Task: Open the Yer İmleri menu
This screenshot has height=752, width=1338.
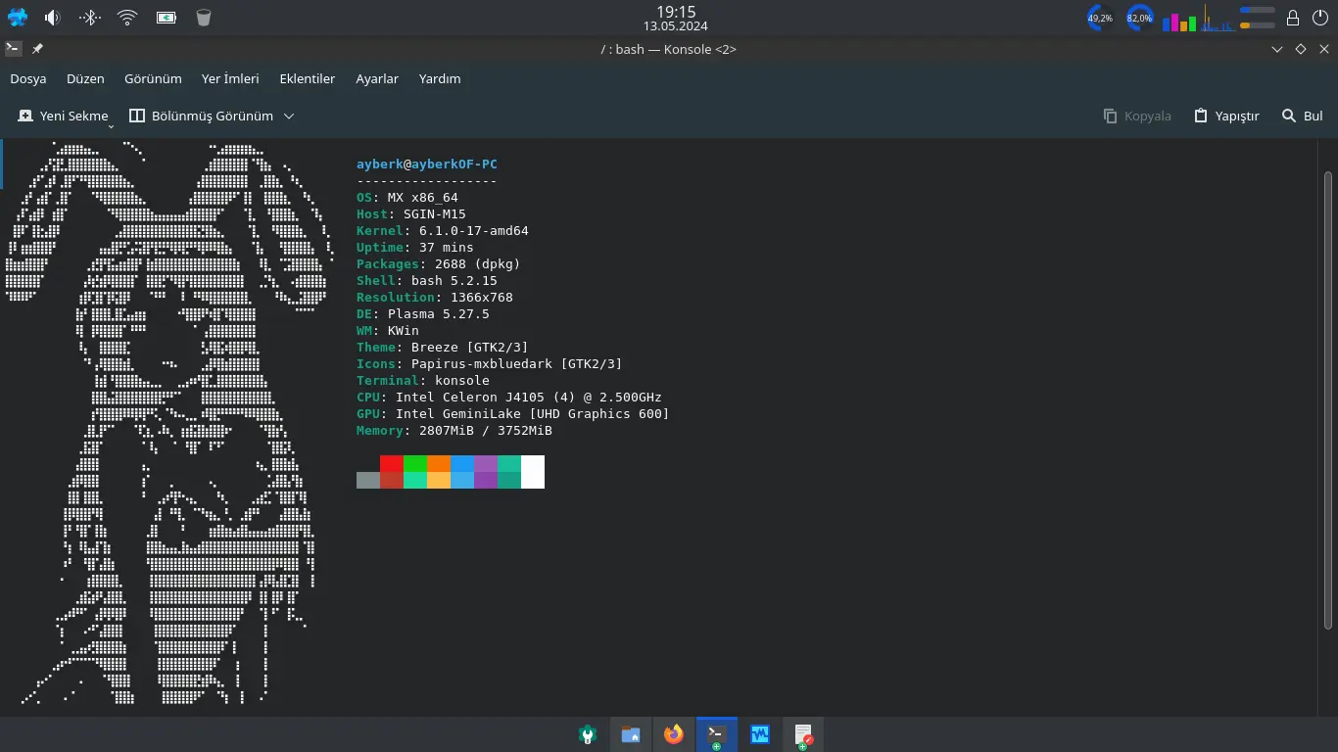Action: tap(230, 78)
